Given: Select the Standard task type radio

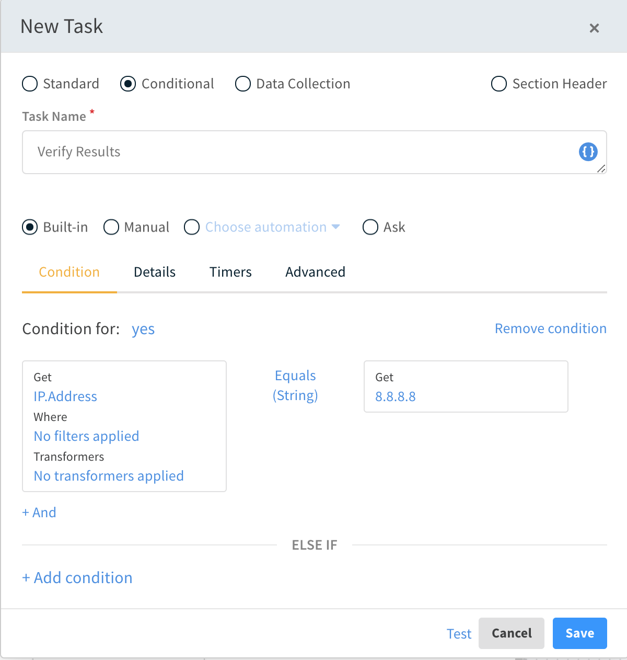Looking at the screenshot, I should [30, 84].
